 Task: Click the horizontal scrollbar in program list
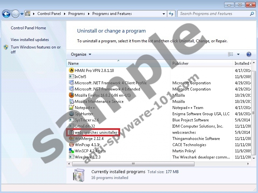(133, 164)
